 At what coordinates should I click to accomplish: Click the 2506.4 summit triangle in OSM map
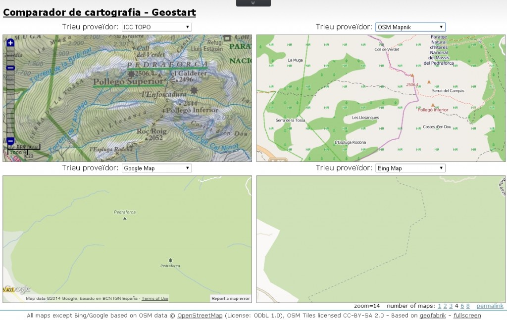pos(412,75)
